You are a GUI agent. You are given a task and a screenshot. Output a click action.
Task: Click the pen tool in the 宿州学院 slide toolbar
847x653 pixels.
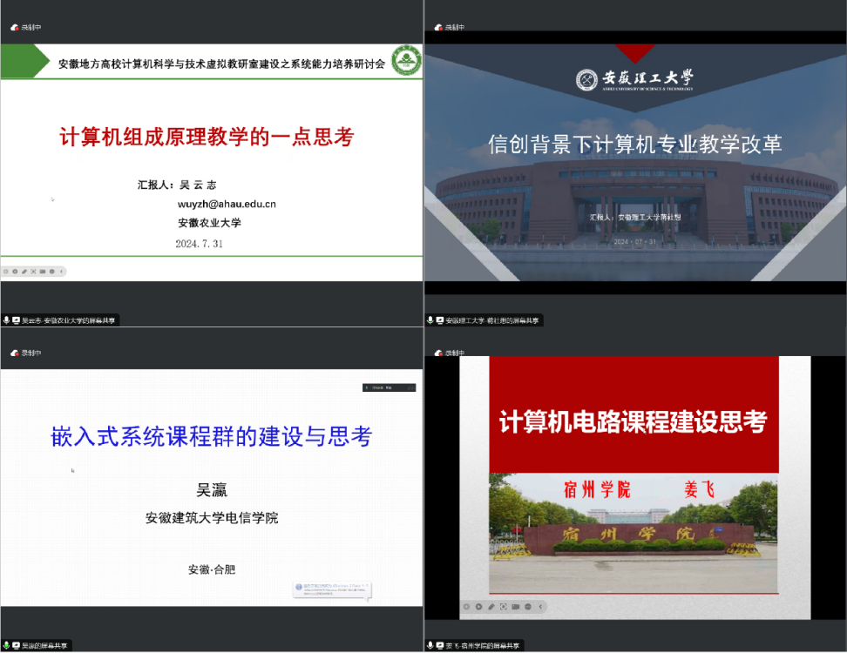click(491, 606)
